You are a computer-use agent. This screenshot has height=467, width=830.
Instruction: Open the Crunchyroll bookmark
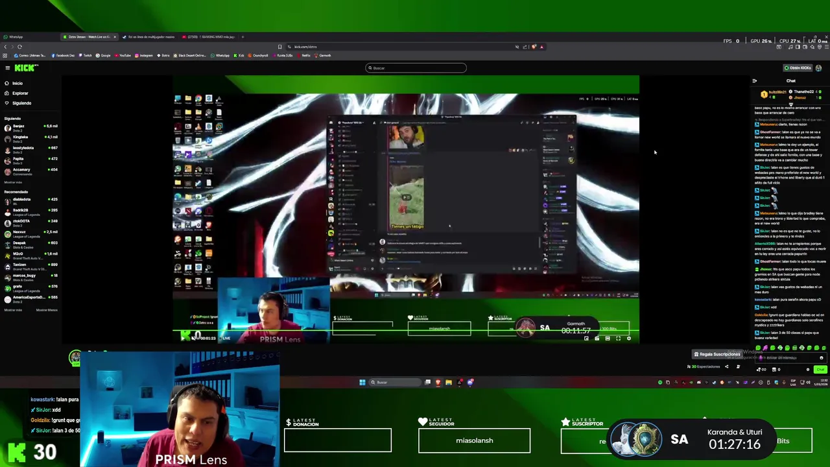(x=258, y=56)
